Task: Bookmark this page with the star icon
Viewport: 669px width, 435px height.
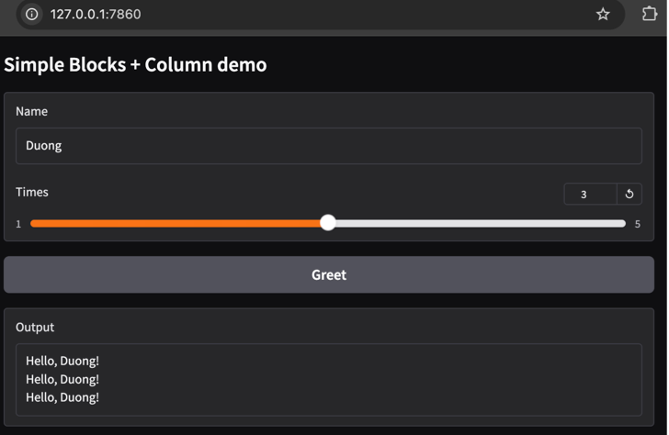Action: pyautogui.click(x=603, y=15)
